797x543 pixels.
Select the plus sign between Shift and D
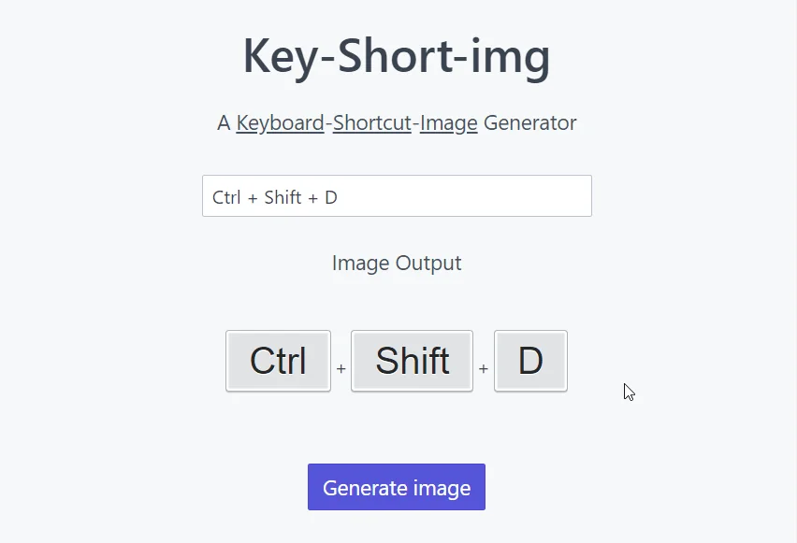[x=484, y=369]
